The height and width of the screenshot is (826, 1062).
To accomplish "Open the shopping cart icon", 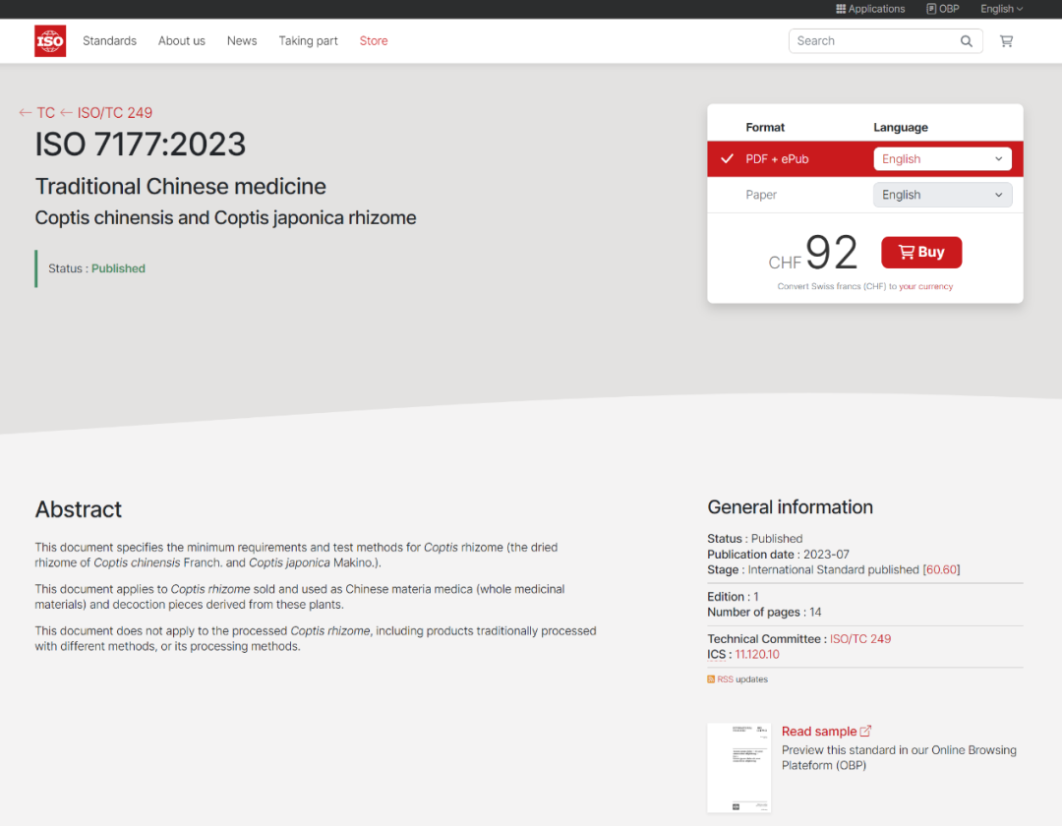I will (1006, 41).
